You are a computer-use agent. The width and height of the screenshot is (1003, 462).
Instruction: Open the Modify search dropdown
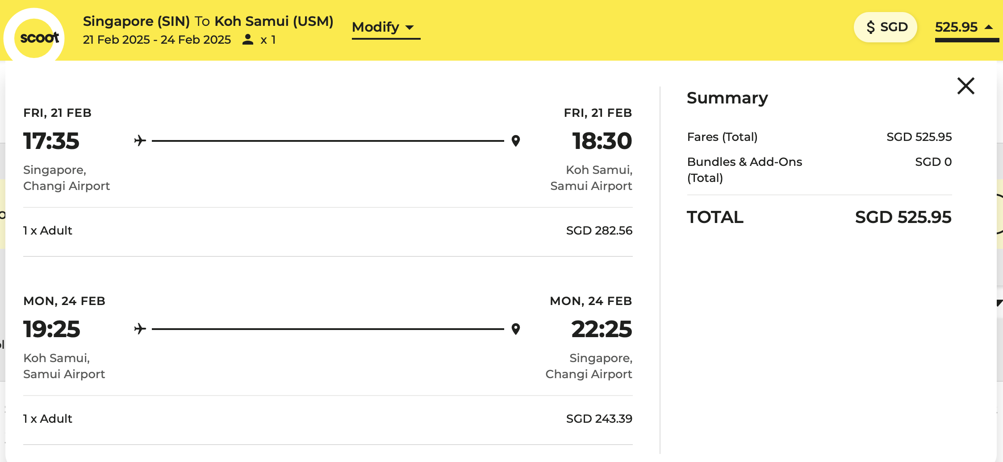(385, 28)
